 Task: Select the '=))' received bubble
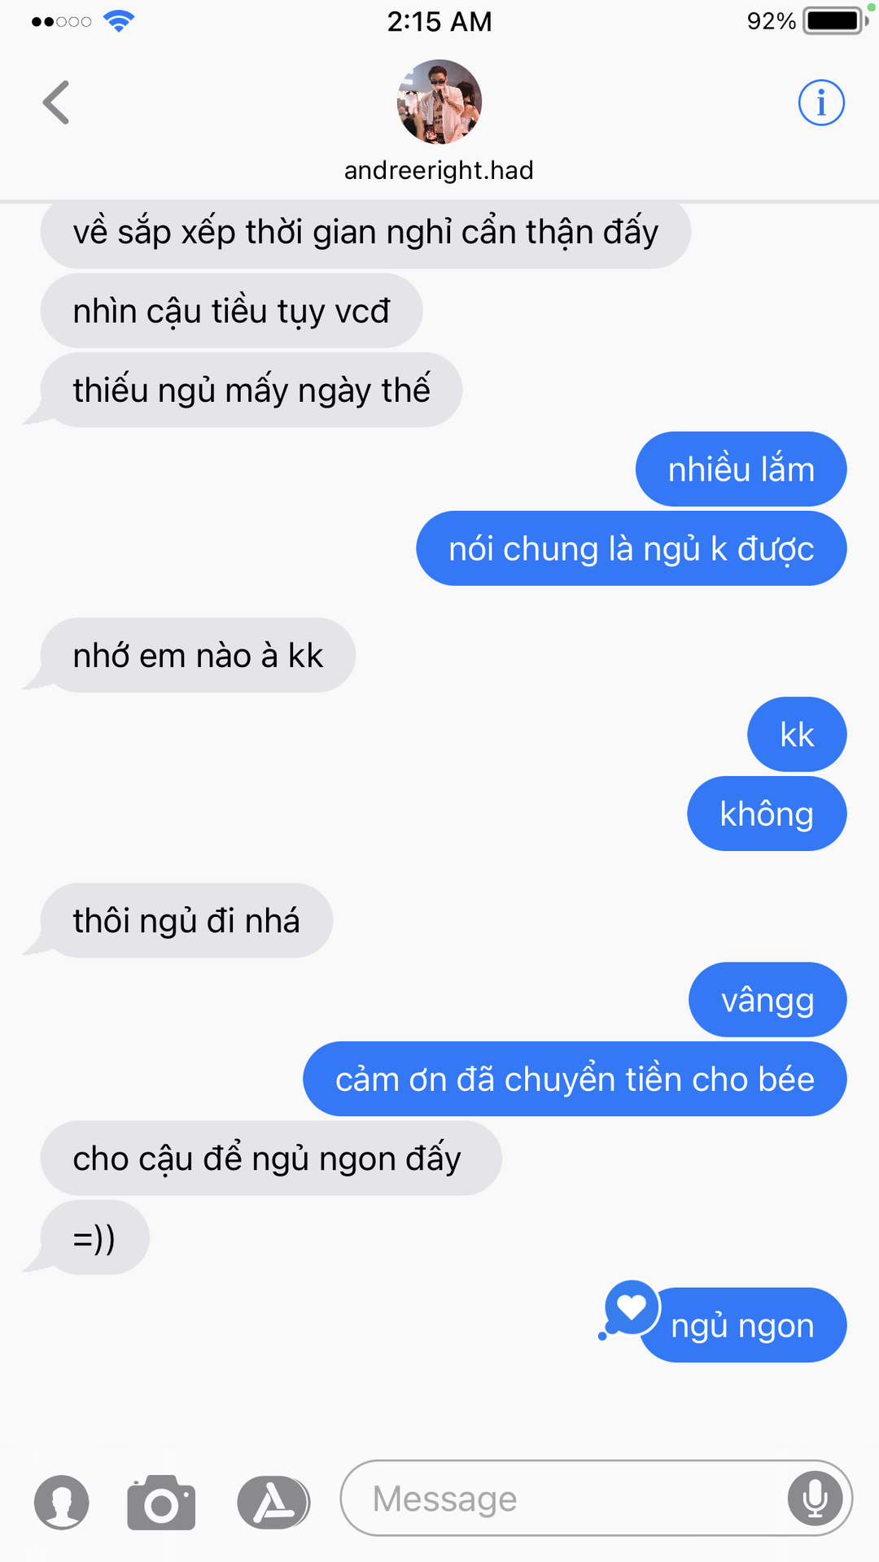[94, 1237]
